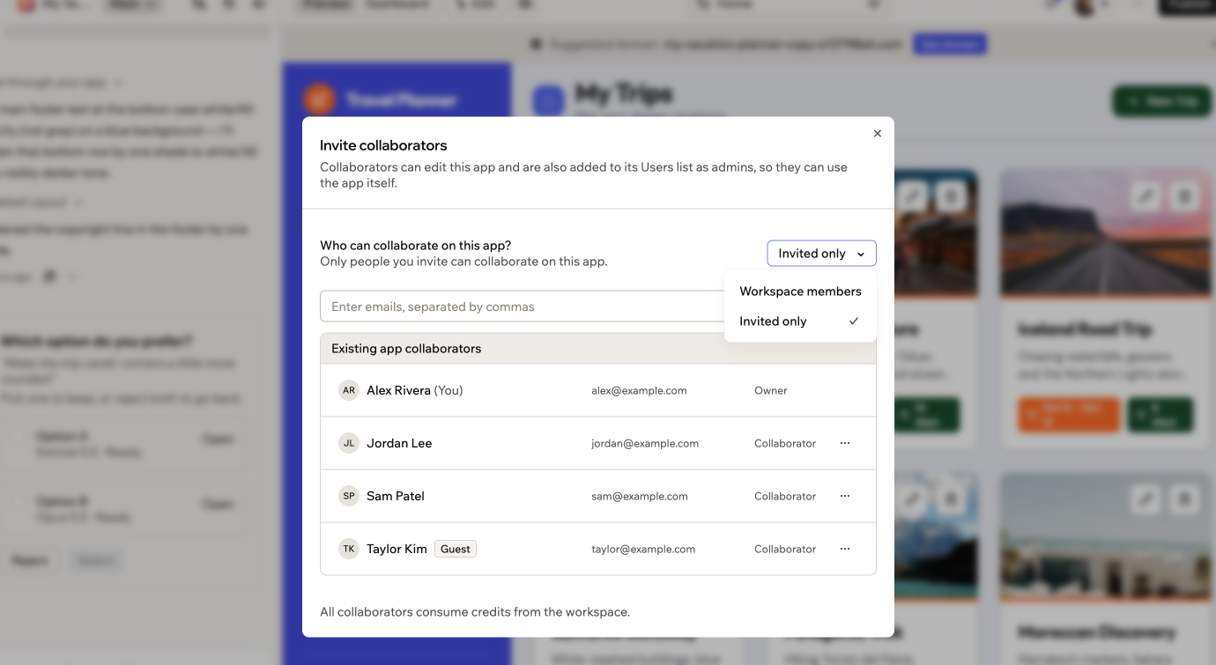Click the Sam Patel name
The image size is (1216, 665).
(396, 496)
